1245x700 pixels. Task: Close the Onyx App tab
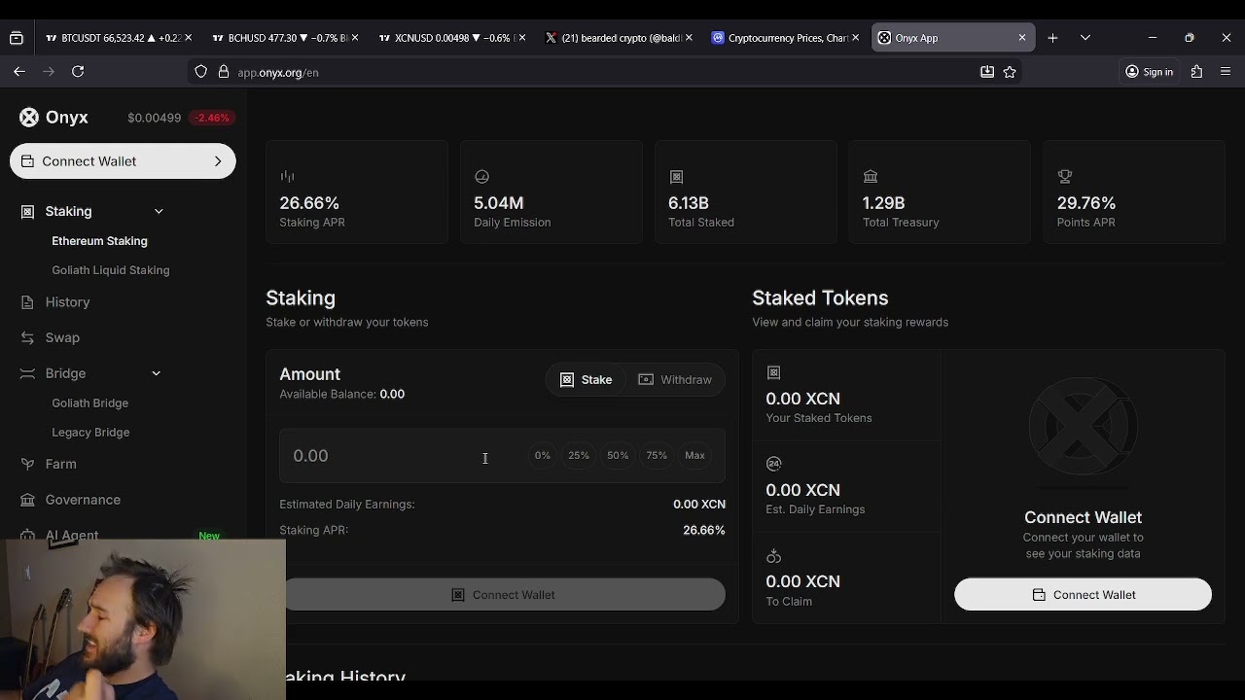pos(1022,38)
